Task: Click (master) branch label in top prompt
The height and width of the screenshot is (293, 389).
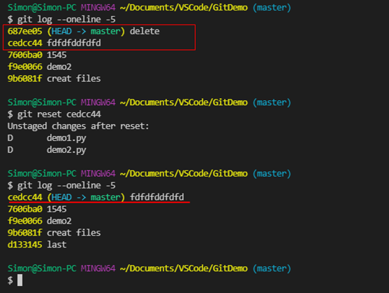Action: (272, 8)
